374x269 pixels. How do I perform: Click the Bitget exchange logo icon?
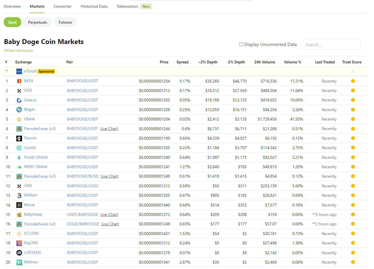pyautogui.click(x=19, y=110)
